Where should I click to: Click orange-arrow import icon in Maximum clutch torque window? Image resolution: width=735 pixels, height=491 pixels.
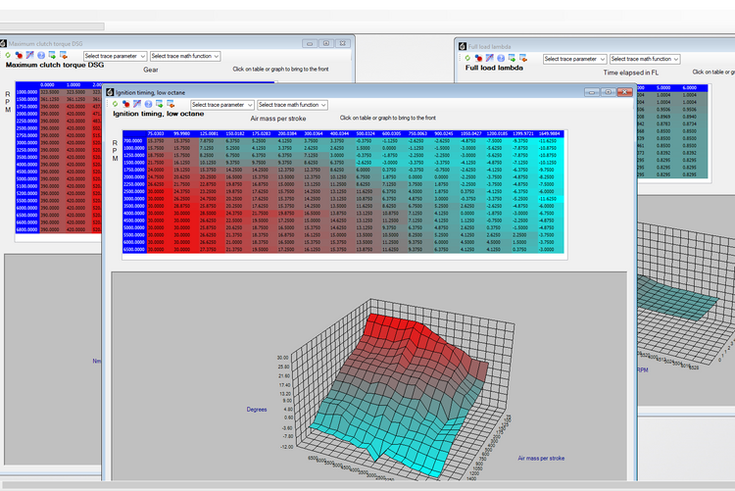(x=64, y=55)
